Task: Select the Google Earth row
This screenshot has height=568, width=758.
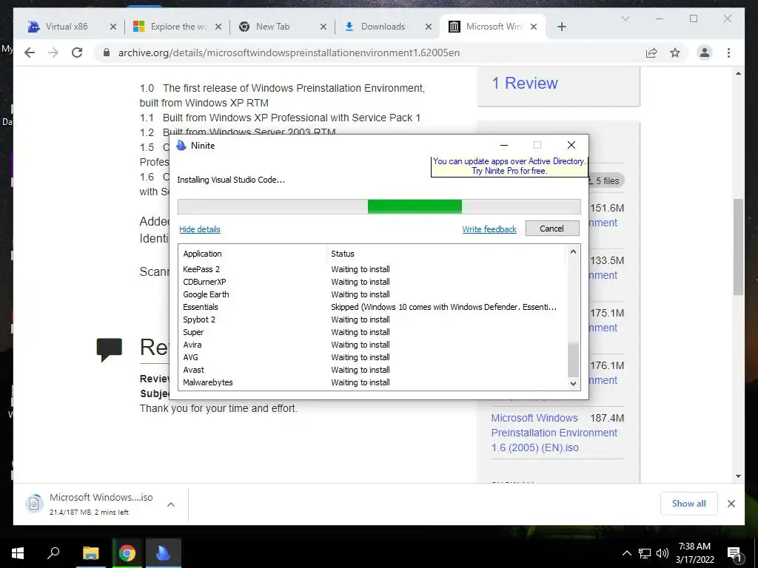Action: (372, 294)
